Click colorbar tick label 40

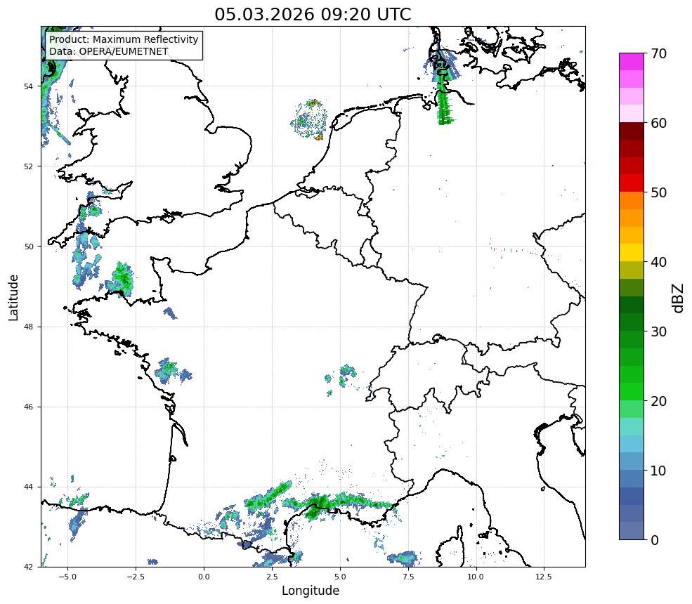coord(658,262)
